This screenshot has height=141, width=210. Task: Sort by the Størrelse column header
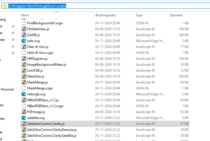176,15
